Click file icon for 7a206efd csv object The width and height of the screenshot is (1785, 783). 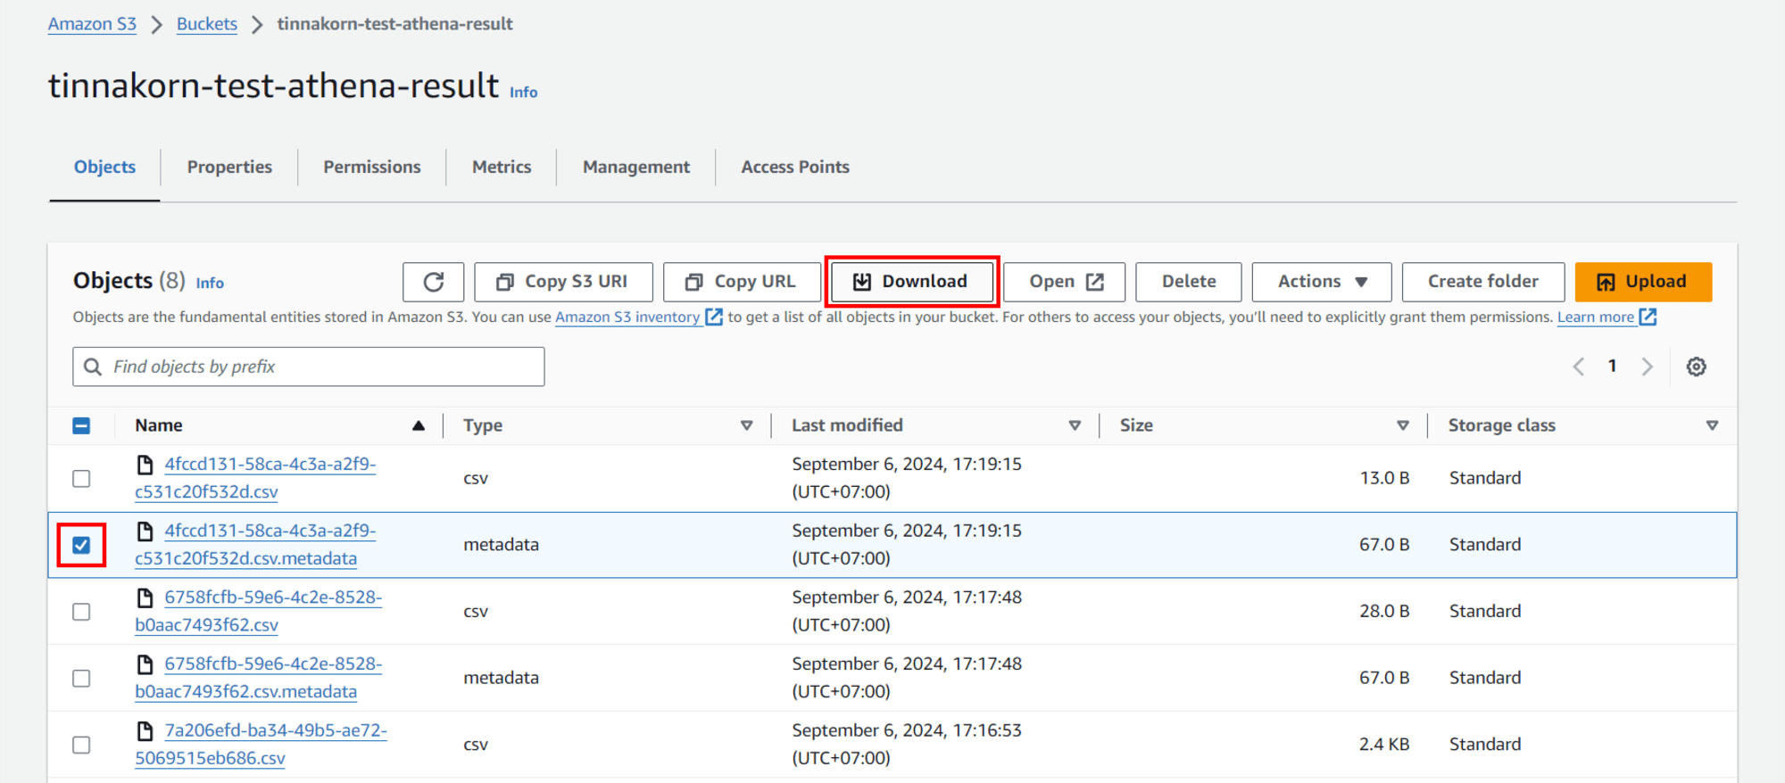145,731
